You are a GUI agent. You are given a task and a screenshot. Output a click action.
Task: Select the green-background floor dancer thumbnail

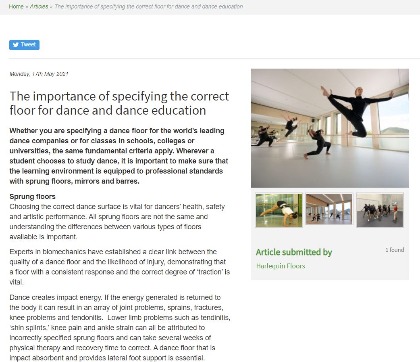coord(279,210)
